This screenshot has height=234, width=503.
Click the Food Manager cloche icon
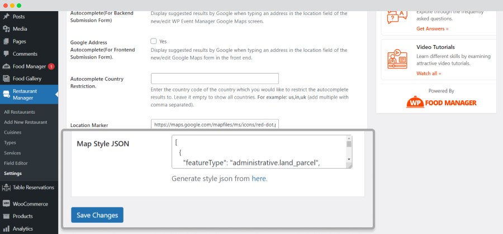pos(6,66)
